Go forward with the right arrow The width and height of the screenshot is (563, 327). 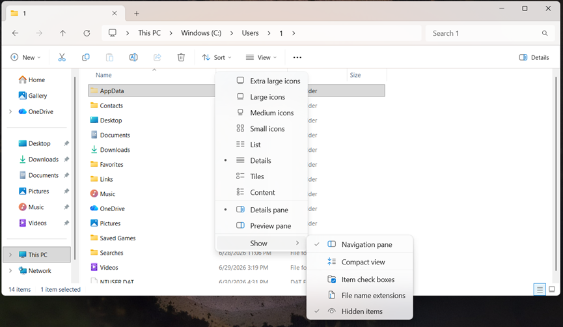pos(39,33)
